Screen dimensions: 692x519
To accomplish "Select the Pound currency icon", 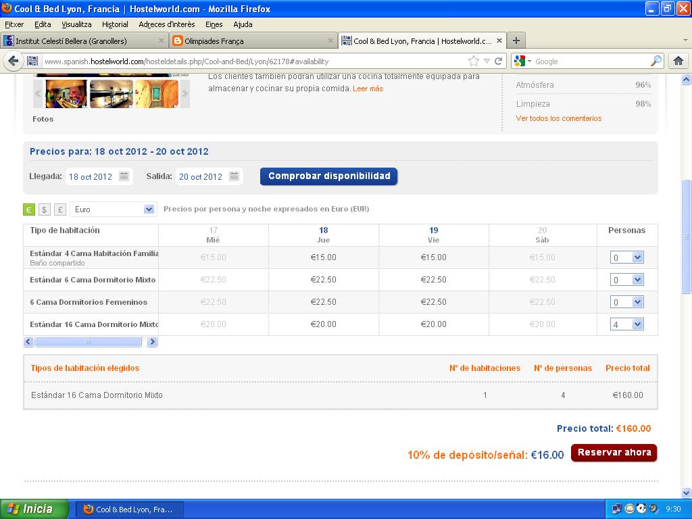I will 60,209.
